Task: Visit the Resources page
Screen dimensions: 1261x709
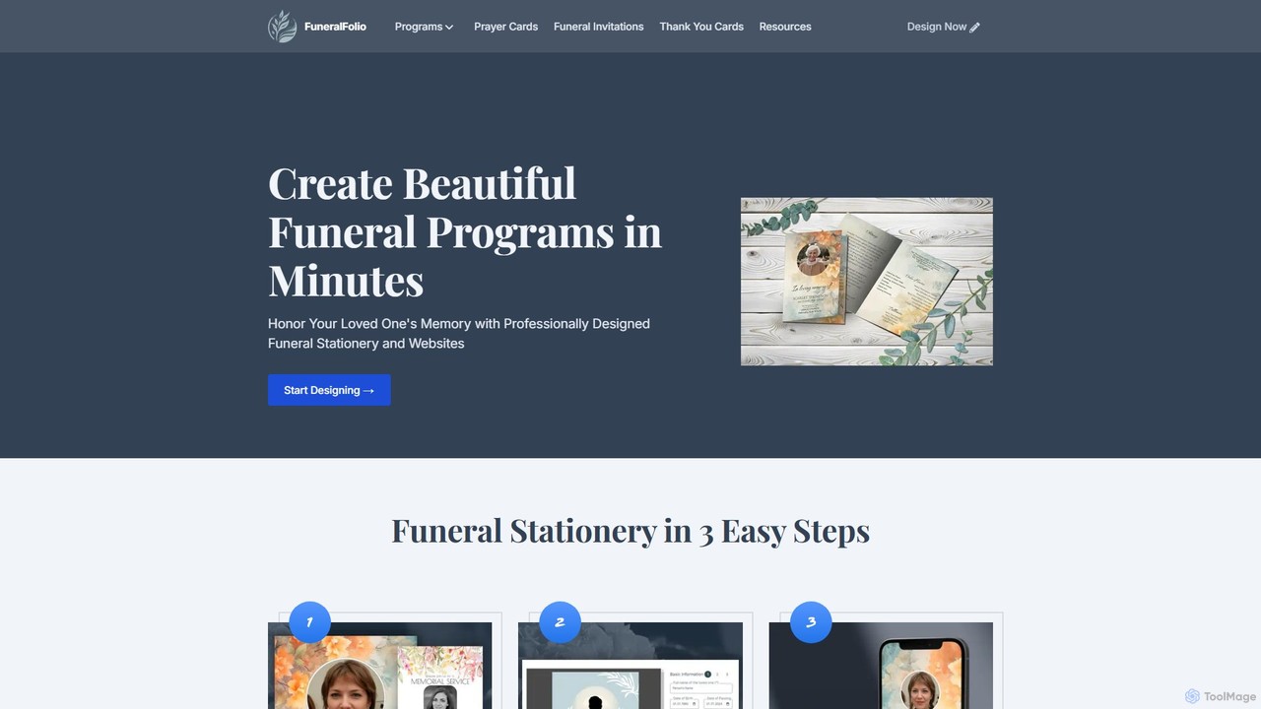Action: (785, 27)
